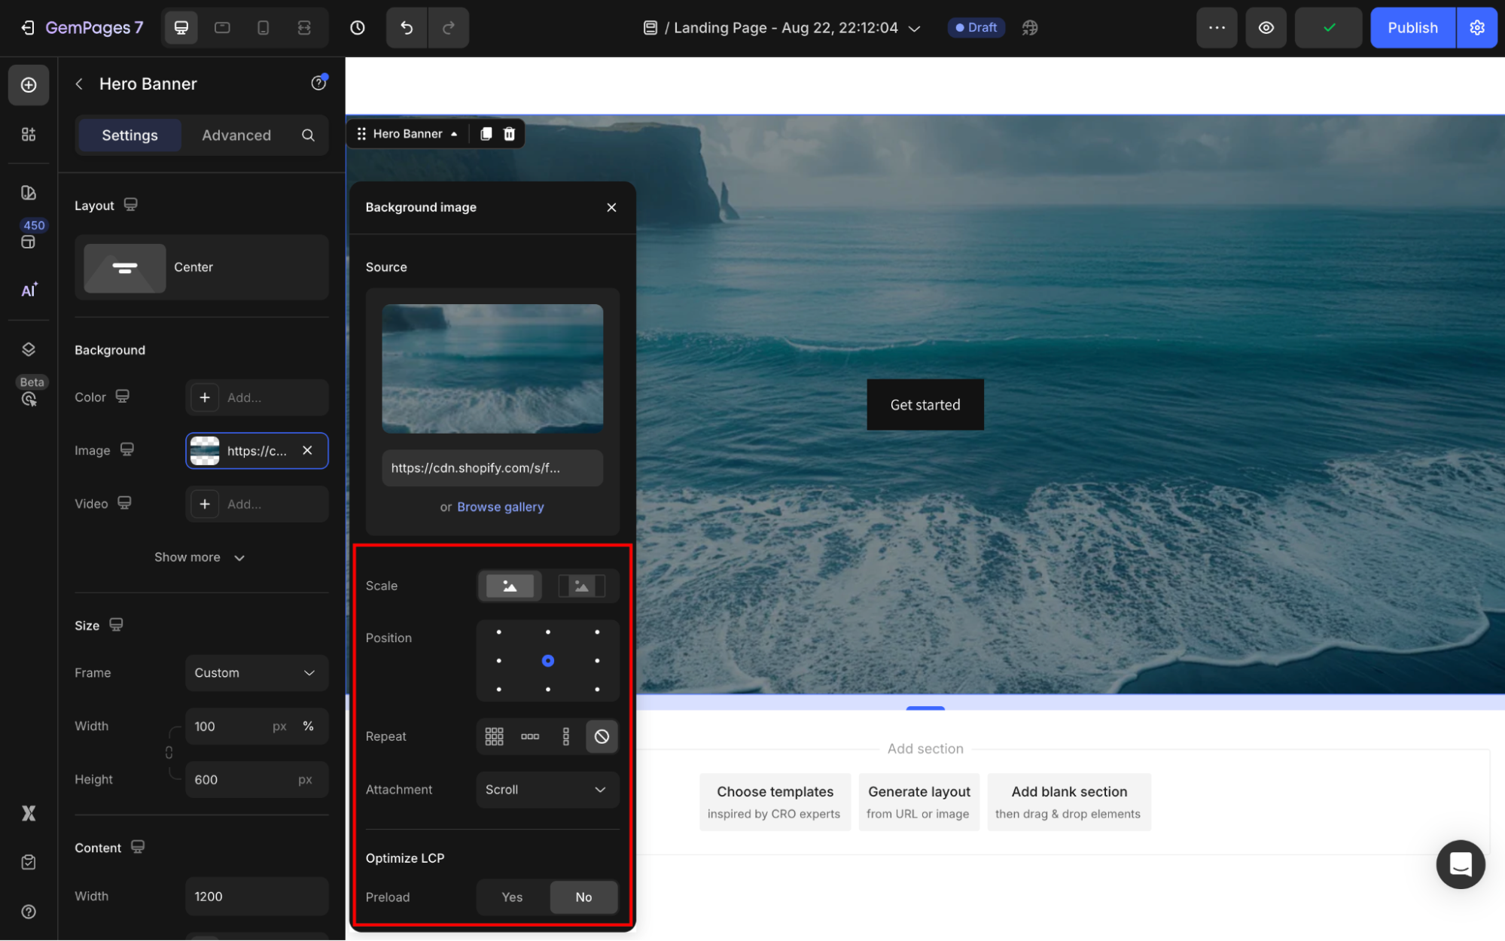Choose the contain scale option
Image resolution: width=1505 pixels, height=941 pixels.
click(x=581, y=586)
